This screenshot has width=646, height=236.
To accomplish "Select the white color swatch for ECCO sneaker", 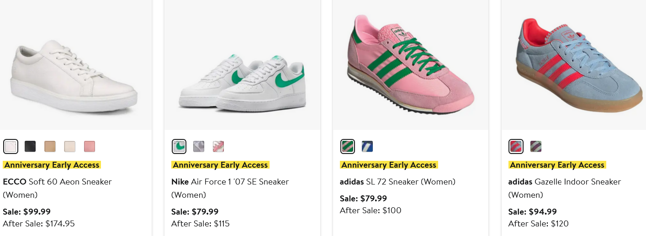I will coord(10,146).
